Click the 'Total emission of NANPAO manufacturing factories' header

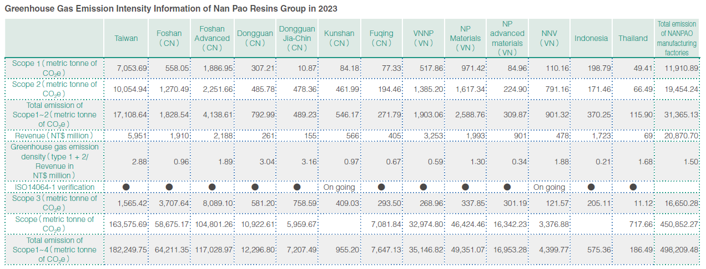tap(677, 38)
